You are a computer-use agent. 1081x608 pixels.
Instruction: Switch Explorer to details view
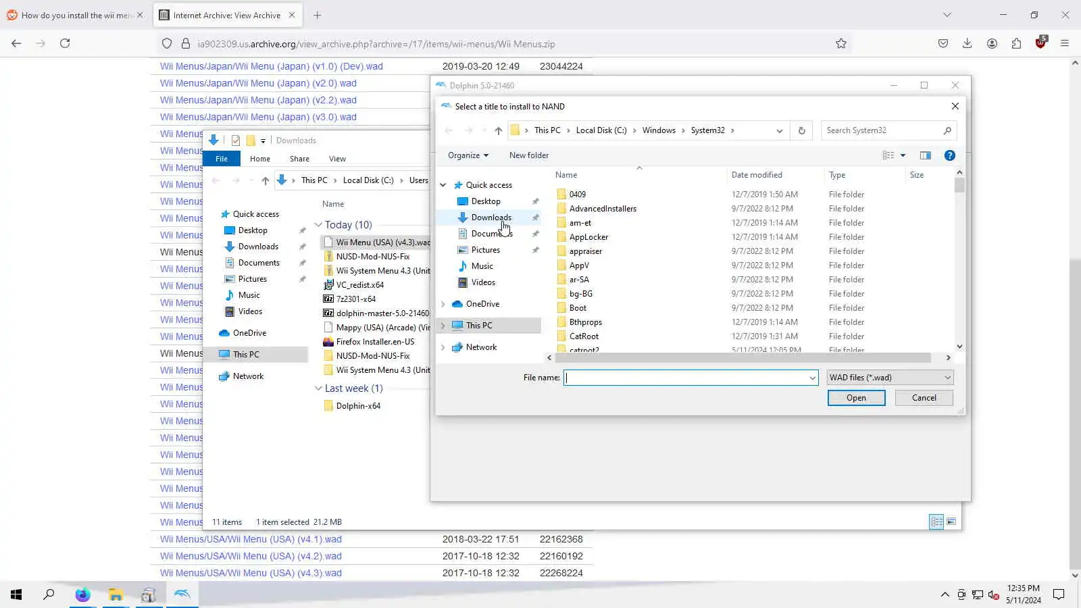coord(936,522)
